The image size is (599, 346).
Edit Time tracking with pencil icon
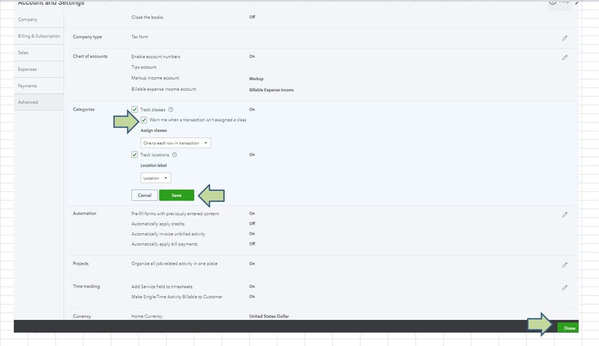coord(564,287)
